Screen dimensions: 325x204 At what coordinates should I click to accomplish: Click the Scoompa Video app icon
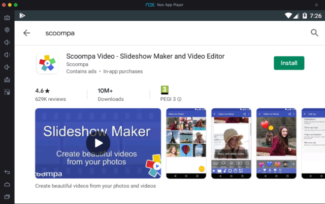coord(47,63)
